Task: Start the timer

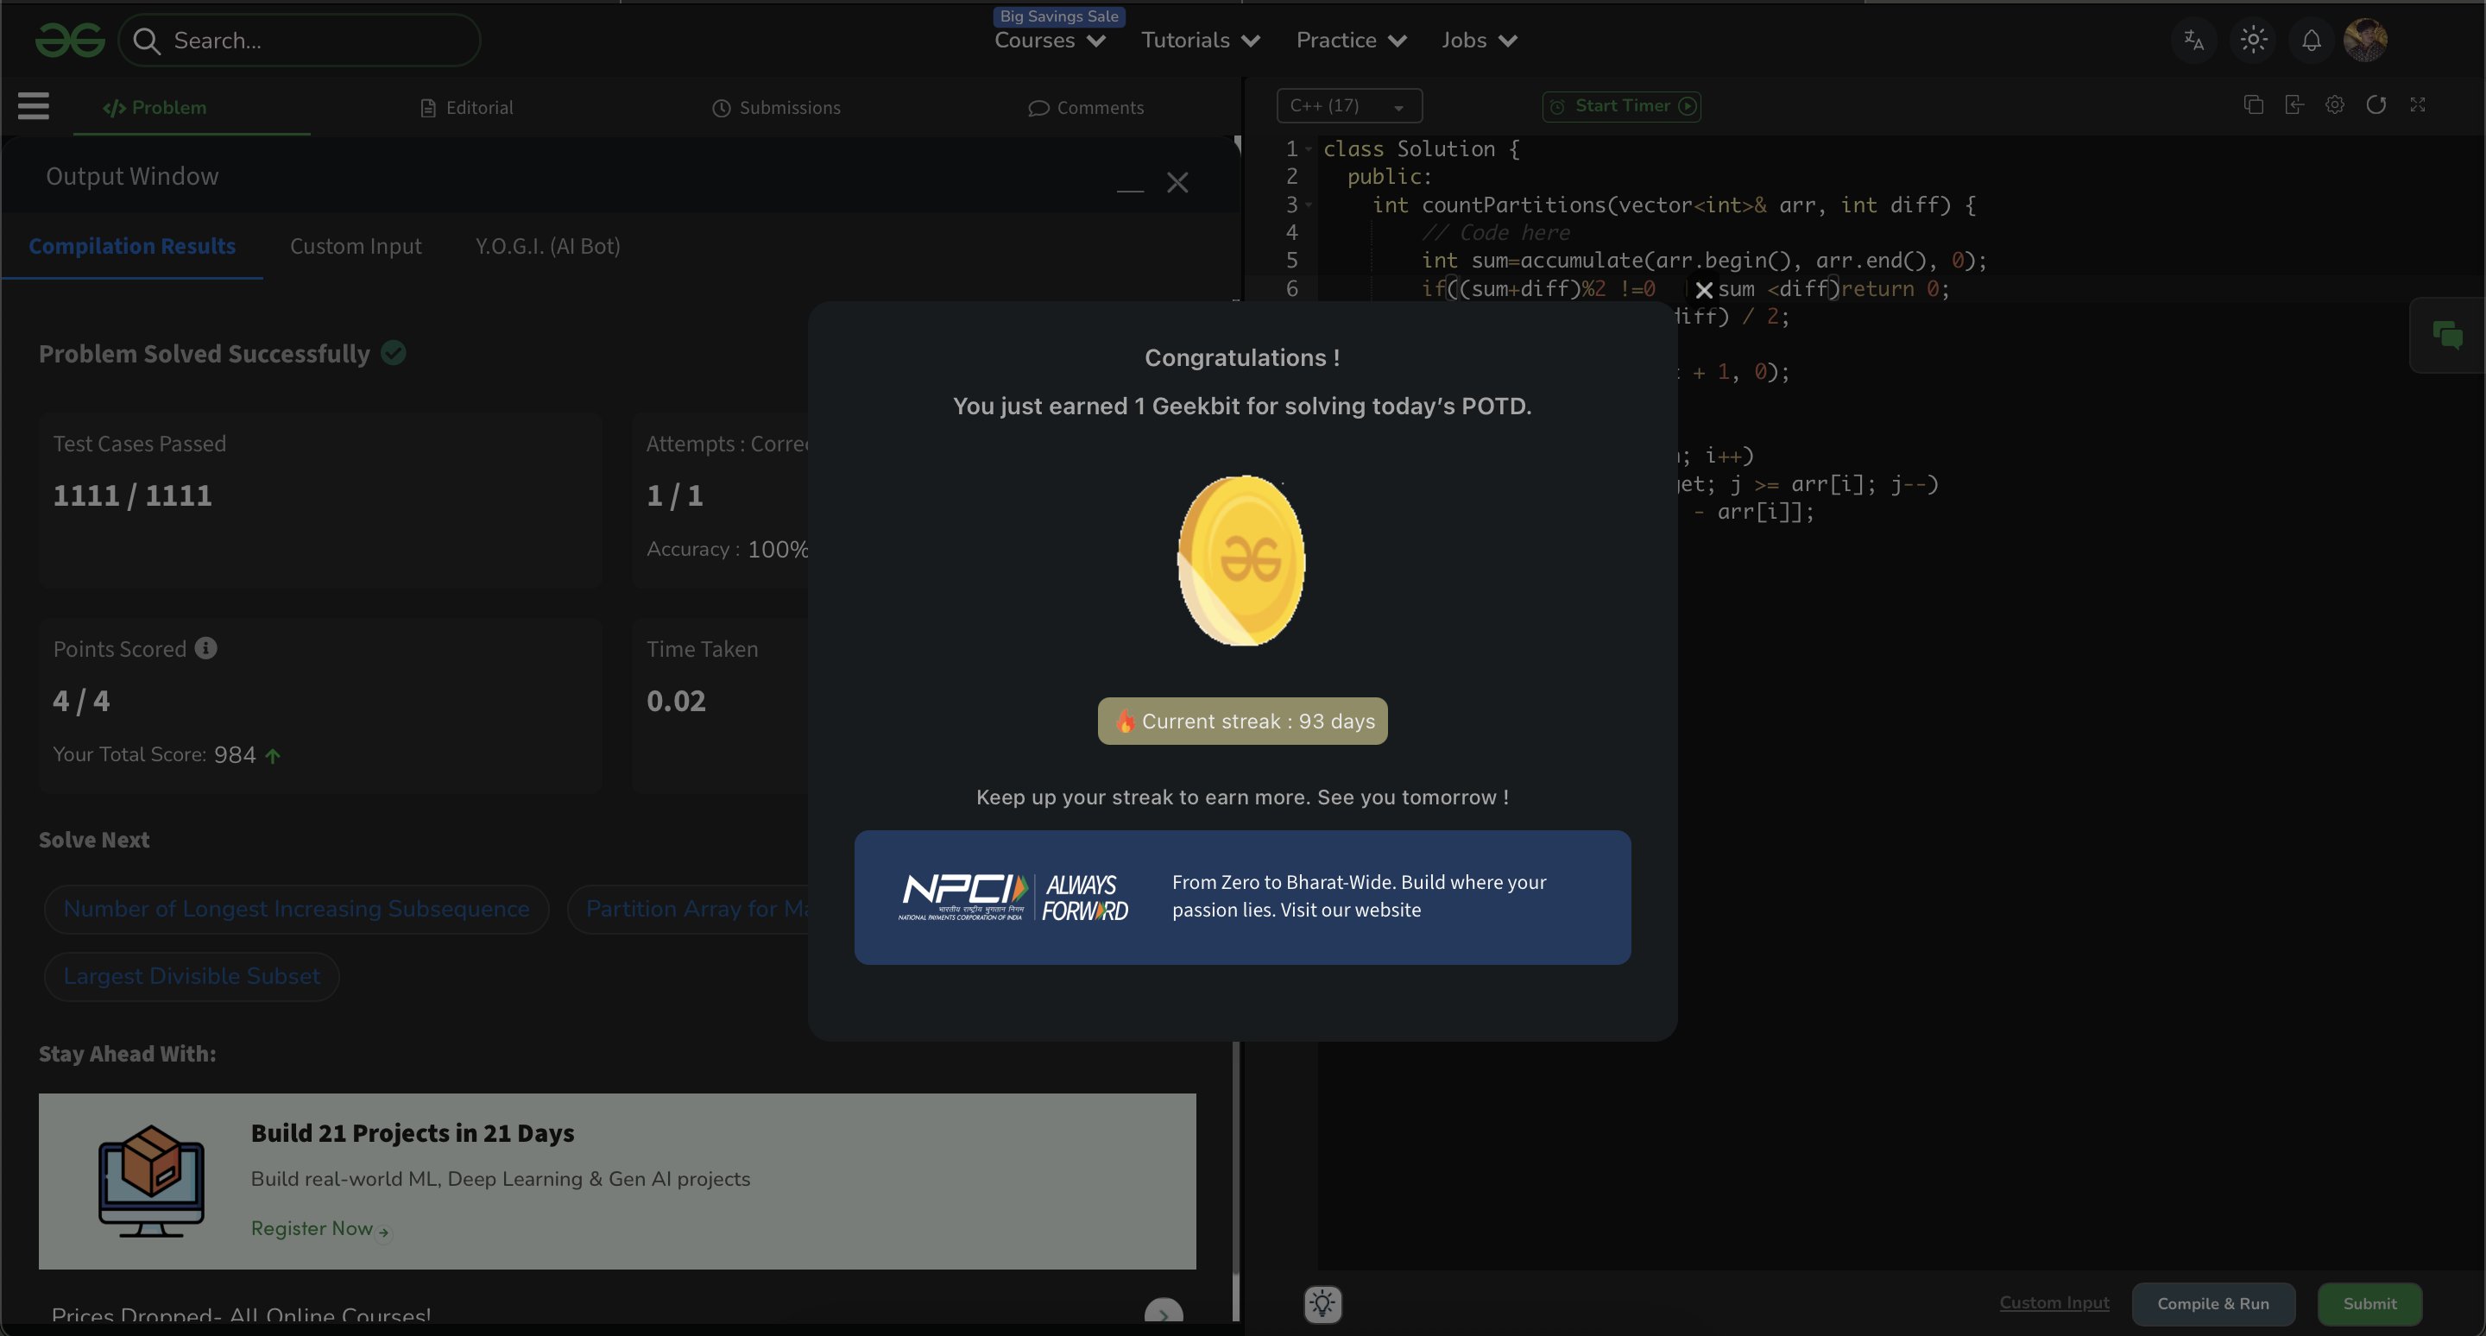Action: (x=1621, y=106)
